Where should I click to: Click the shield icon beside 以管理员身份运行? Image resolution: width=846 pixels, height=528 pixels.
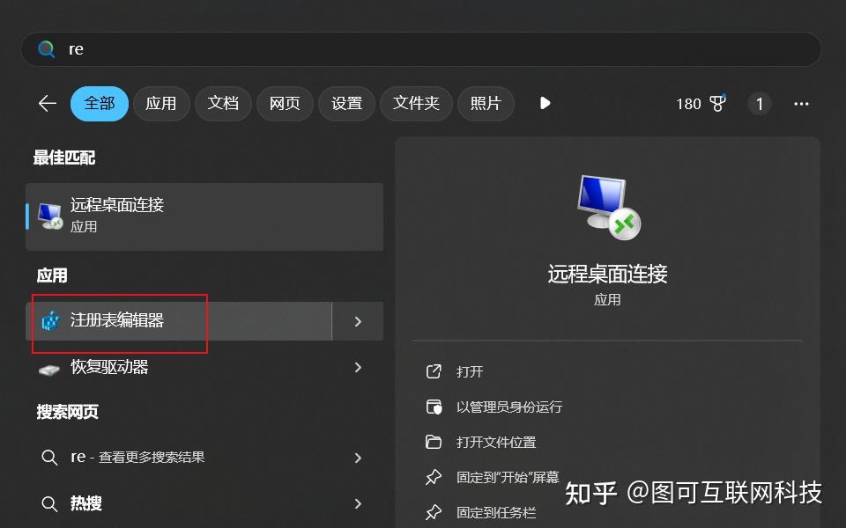click(434, 407)
